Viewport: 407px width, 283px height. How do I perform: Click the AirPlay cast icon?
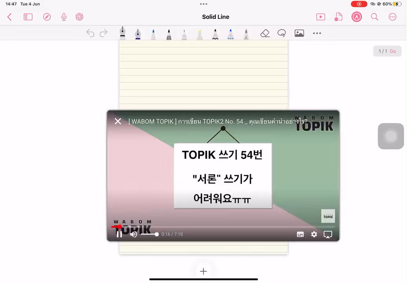click(328, 234)
